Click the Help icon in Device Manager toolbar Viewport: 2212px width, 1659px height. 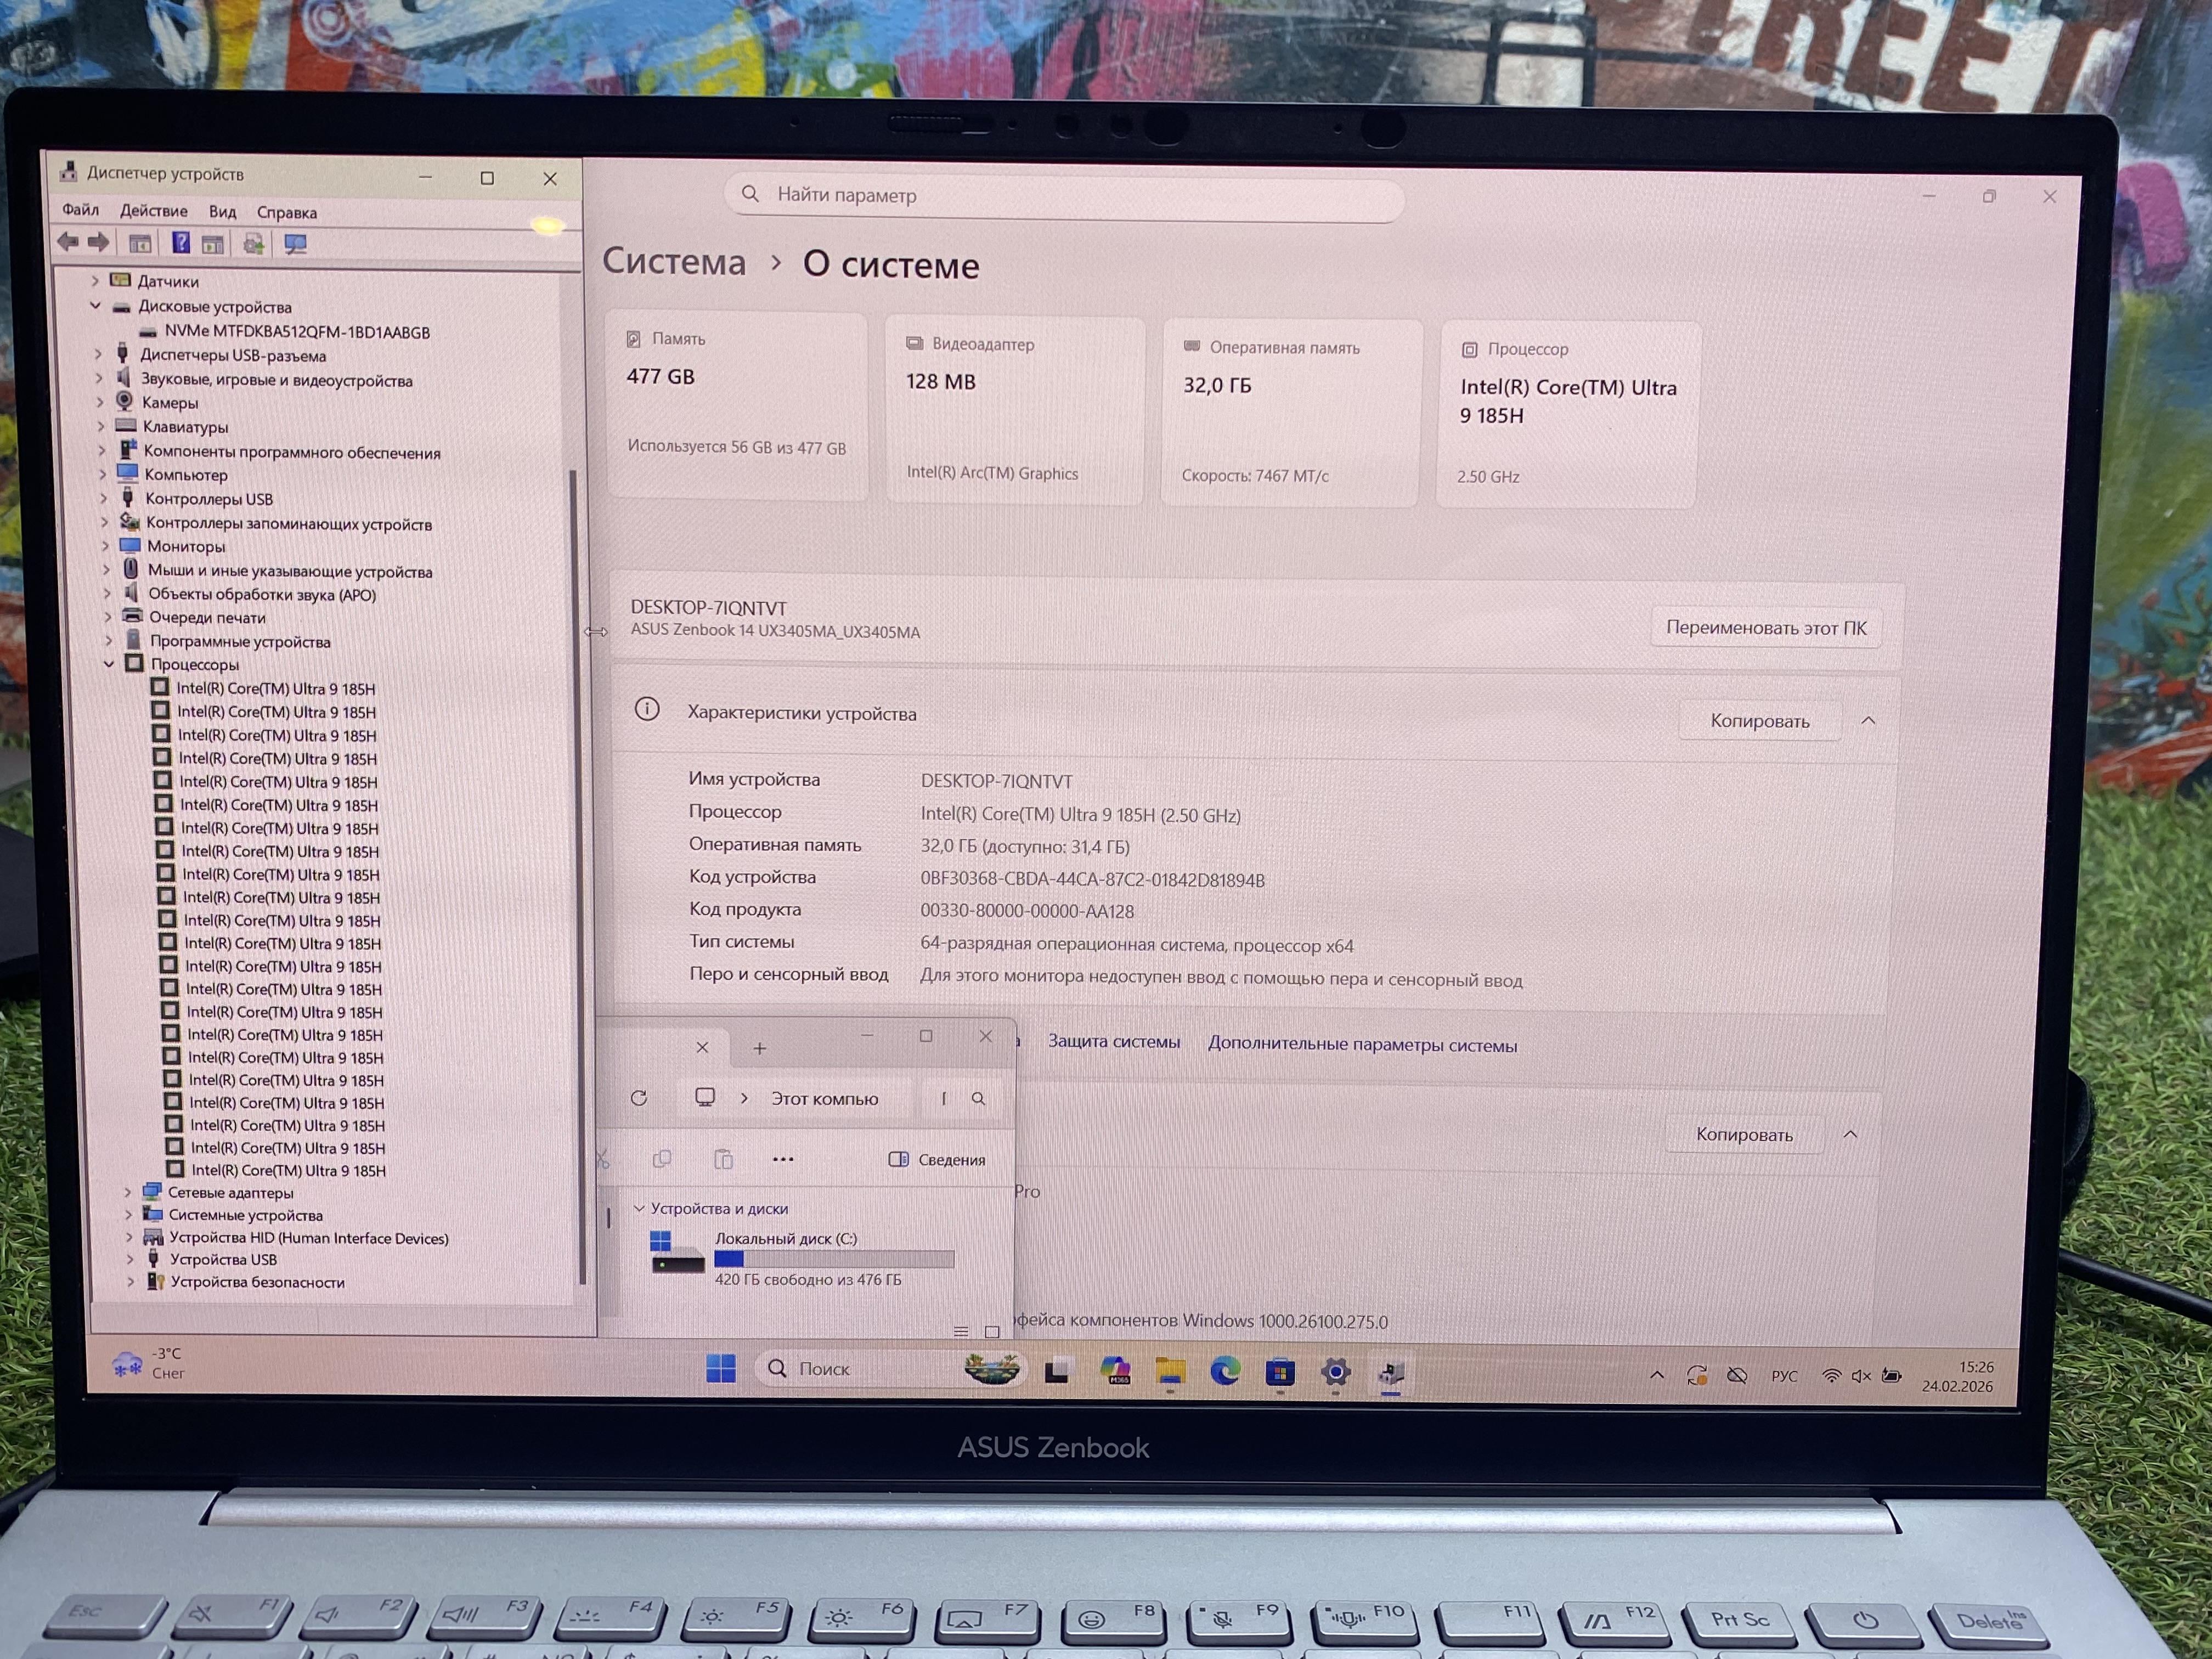[180, 243]
